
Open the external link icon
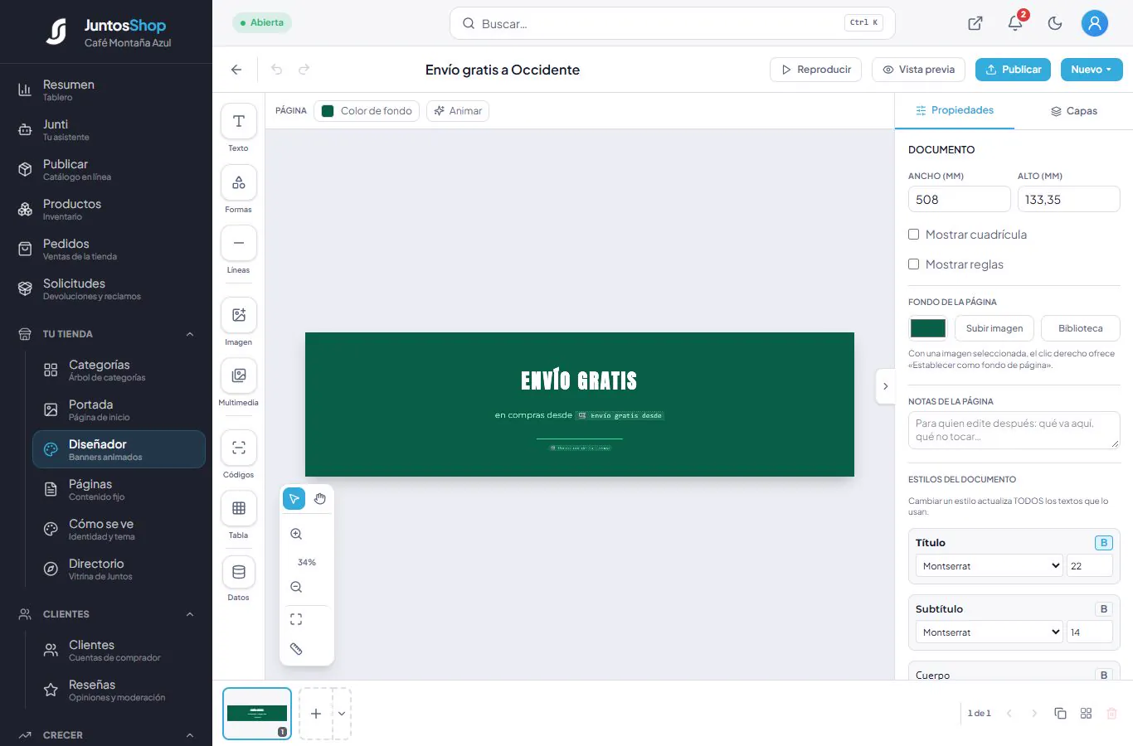[975, 23]
